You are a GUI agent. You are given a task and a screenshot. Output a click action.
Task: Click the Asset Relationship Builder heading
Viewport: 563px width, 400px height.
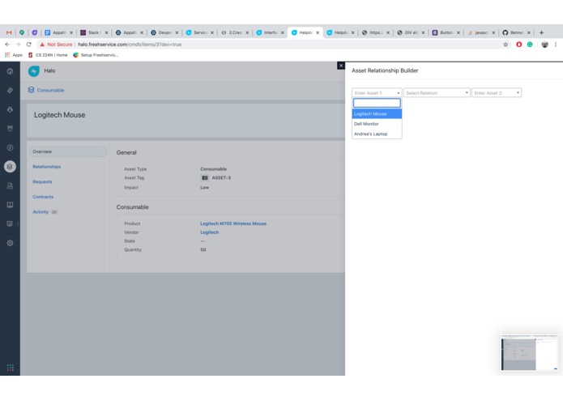(385, 70)
